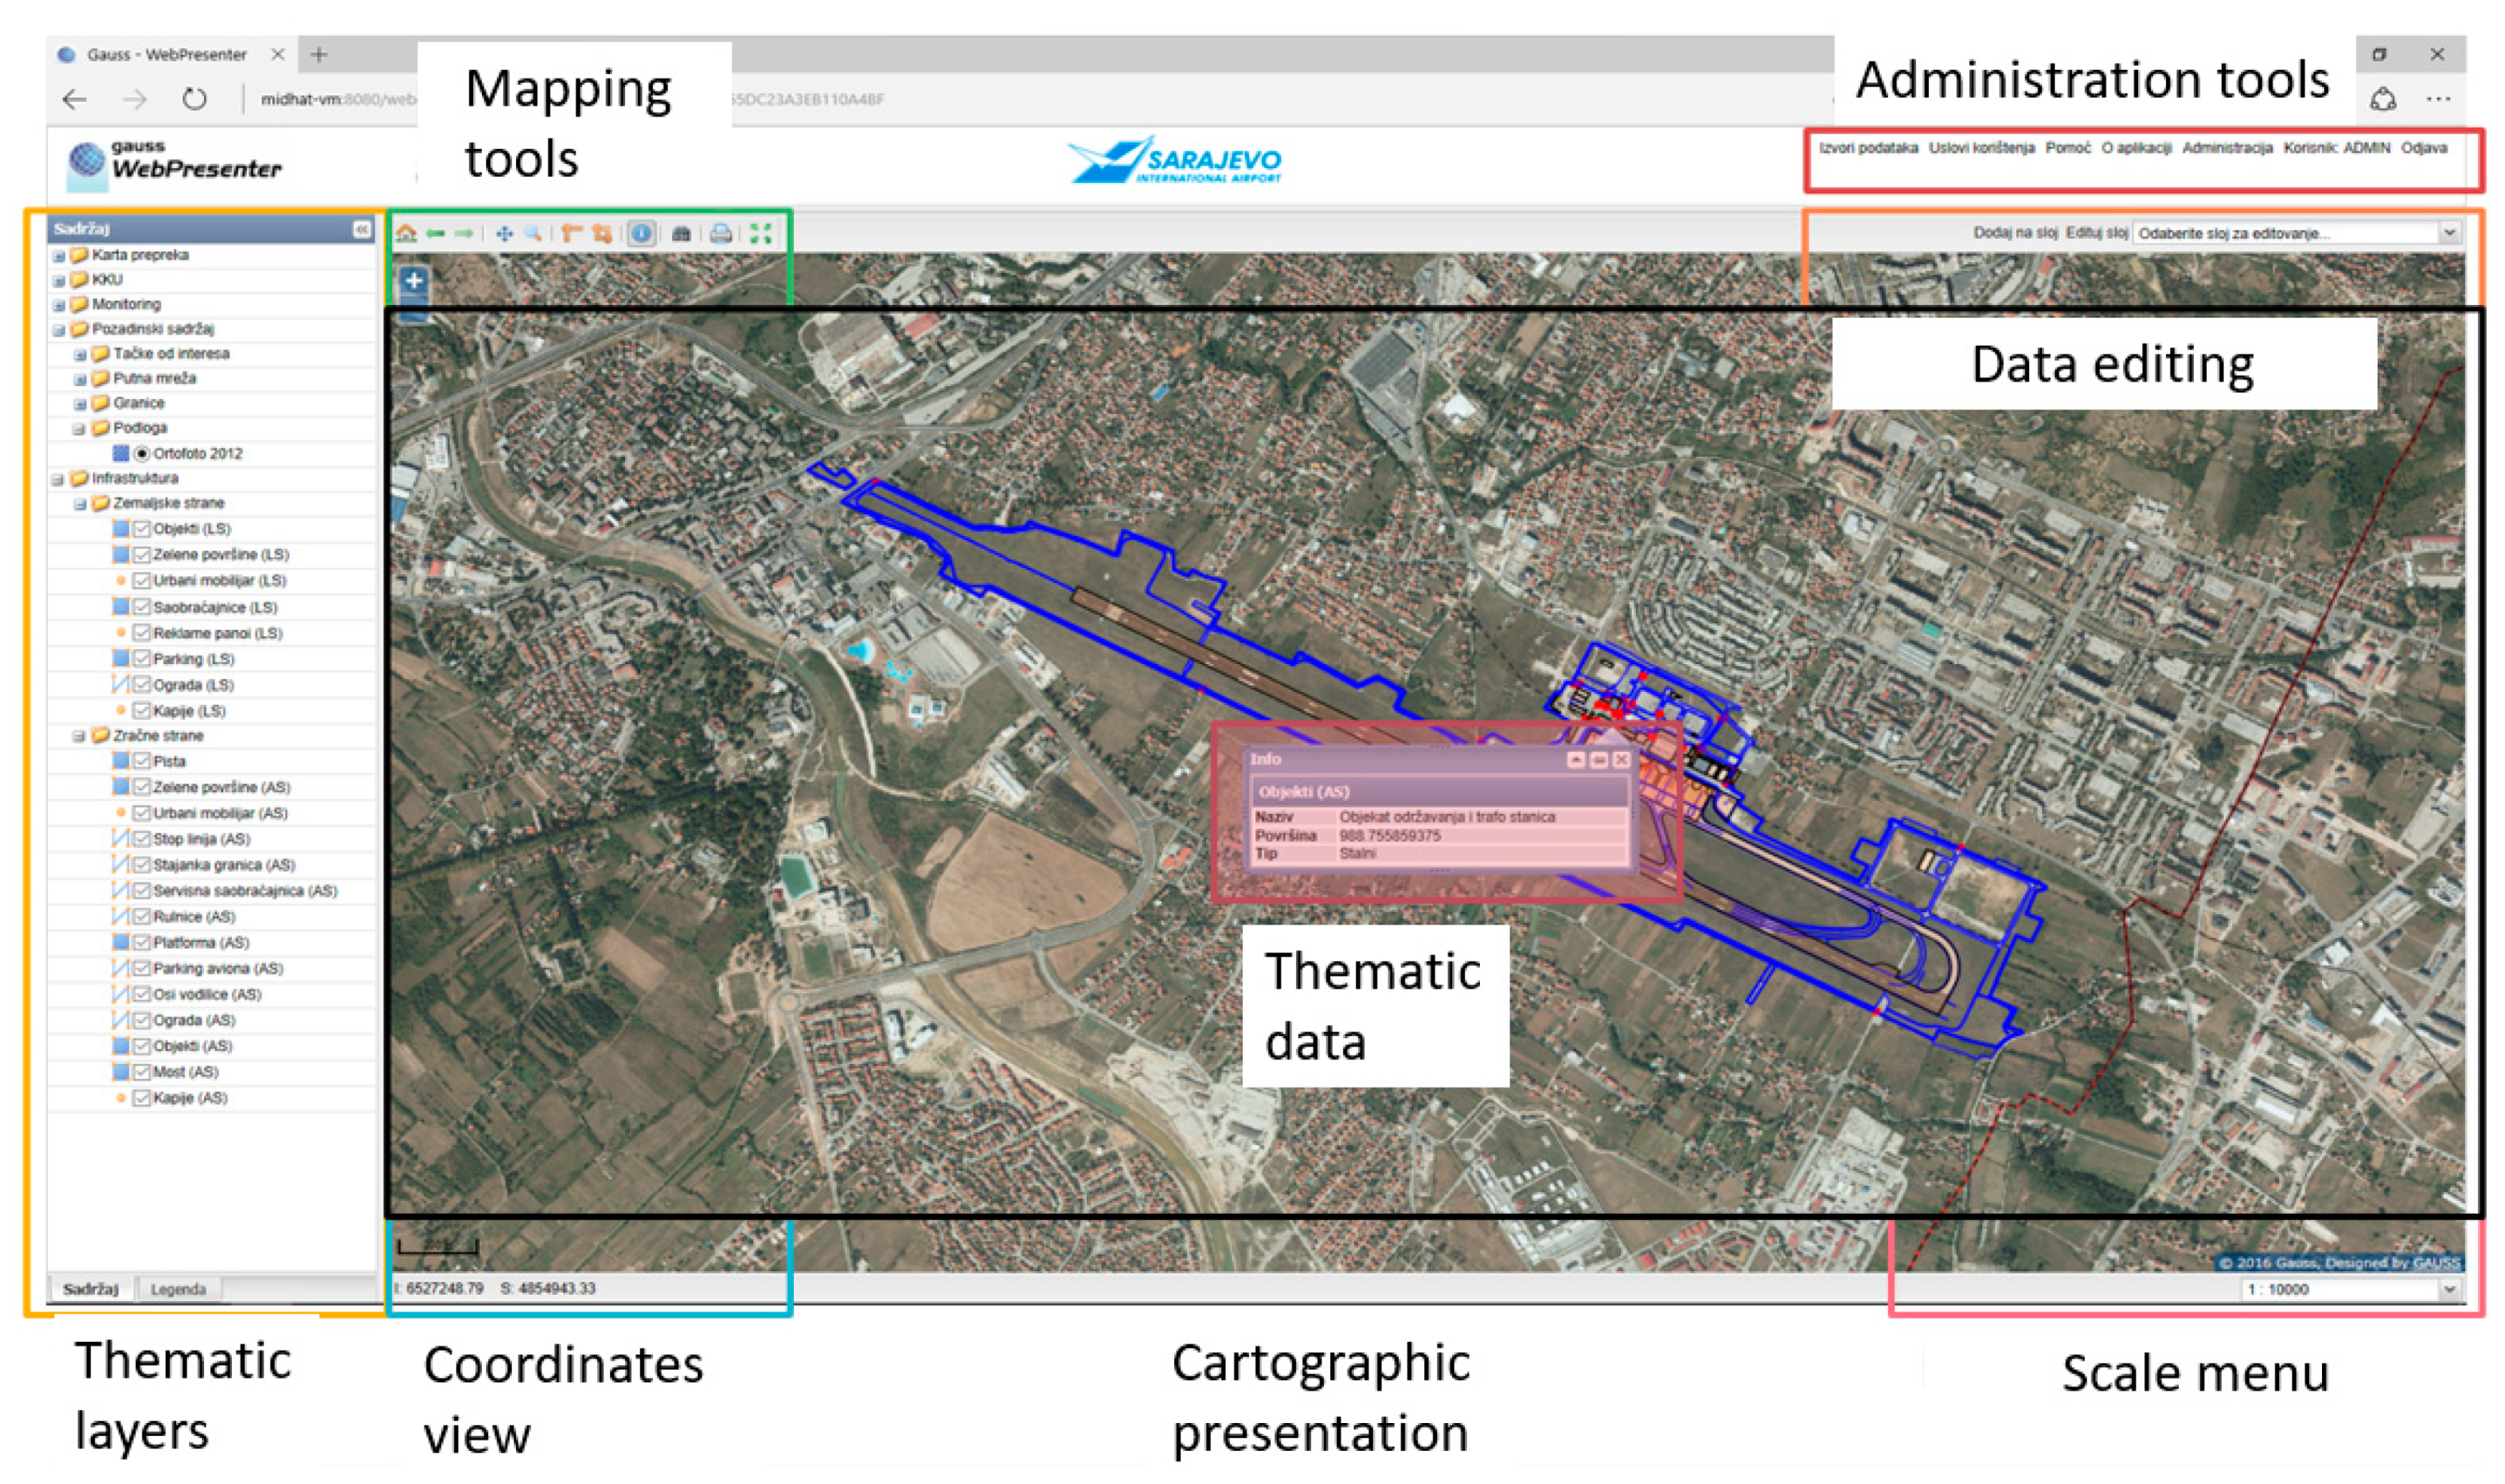This screenshot has width=2505, height=1484.
Task: Open the binoculars search tool
Action: (681, 234)
